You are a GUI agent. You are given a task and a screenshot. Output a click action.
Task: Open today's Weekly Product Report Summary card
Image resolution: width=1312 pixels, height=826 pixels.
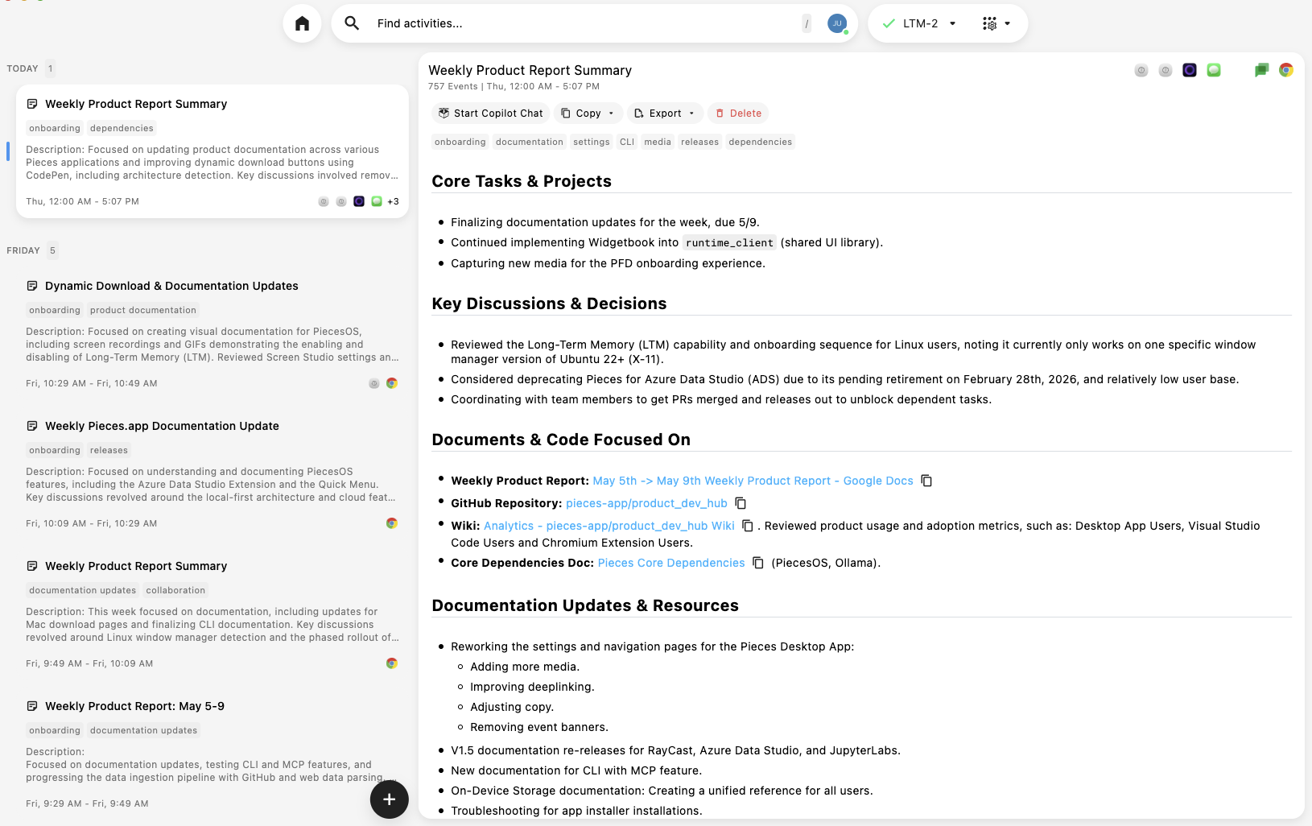tap(212, 151)
